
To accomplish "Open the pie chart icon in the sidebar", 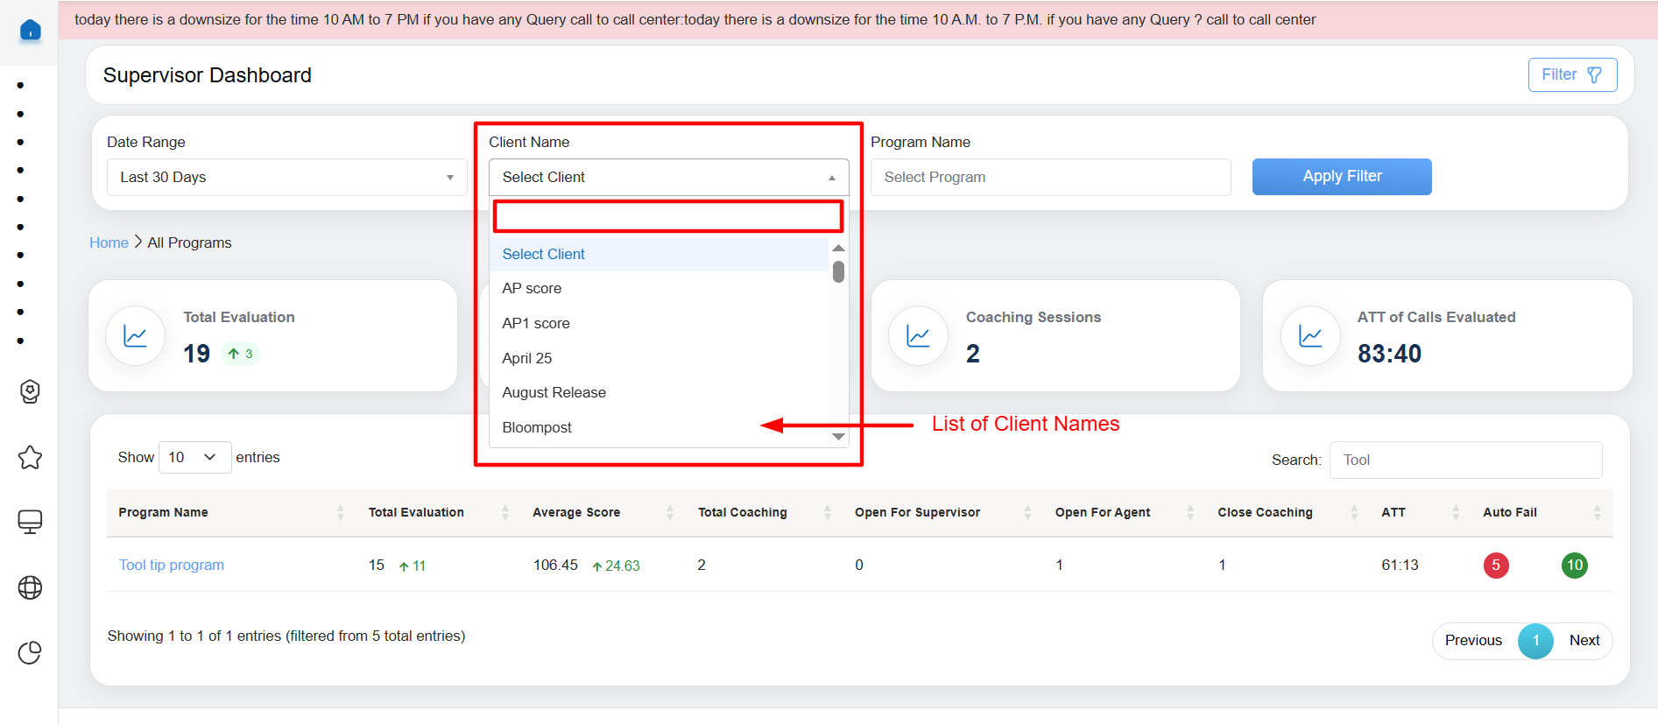I will pyautogui.click(x=30, y=652).
